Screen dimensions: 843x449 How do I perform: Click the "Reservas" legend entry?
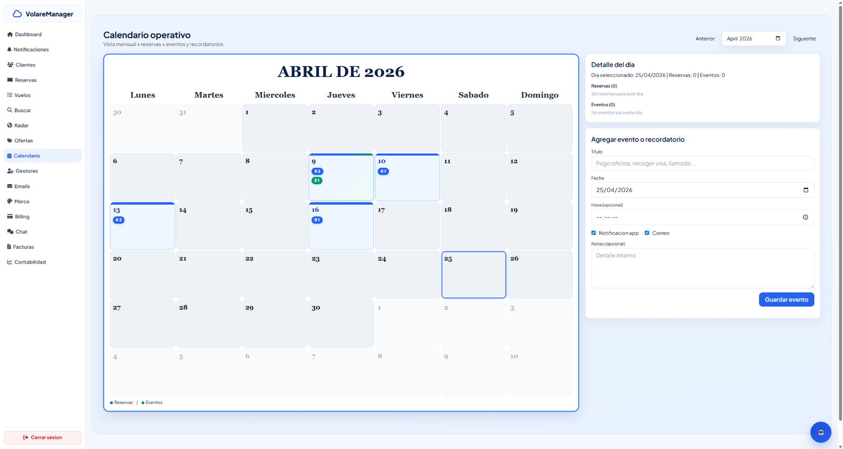click(x=122, y=403)
